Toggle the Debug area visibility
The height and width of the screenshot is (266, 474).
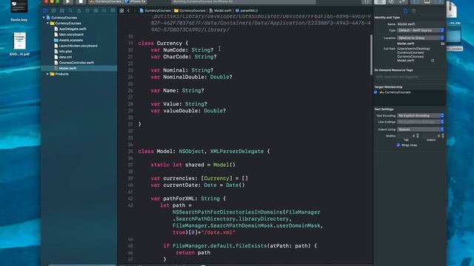point(427,1)
